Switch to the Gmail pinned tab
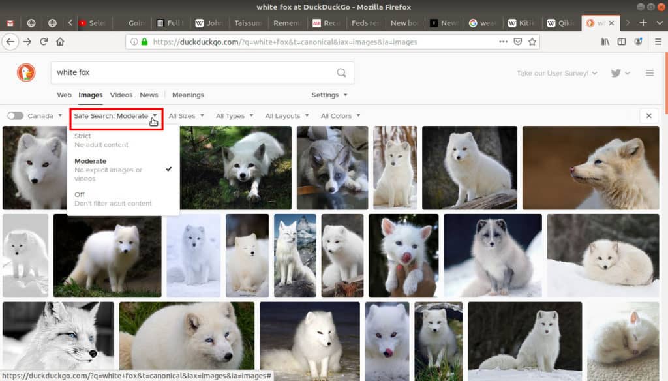The image size is (668, 381). (x=10, y=23)
